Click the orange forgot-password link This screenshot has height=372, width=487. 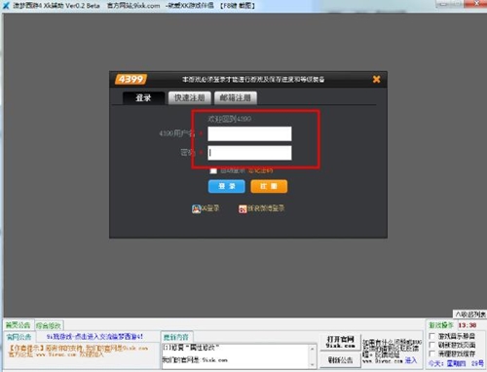pyautogui.click(x=261, y=170)
